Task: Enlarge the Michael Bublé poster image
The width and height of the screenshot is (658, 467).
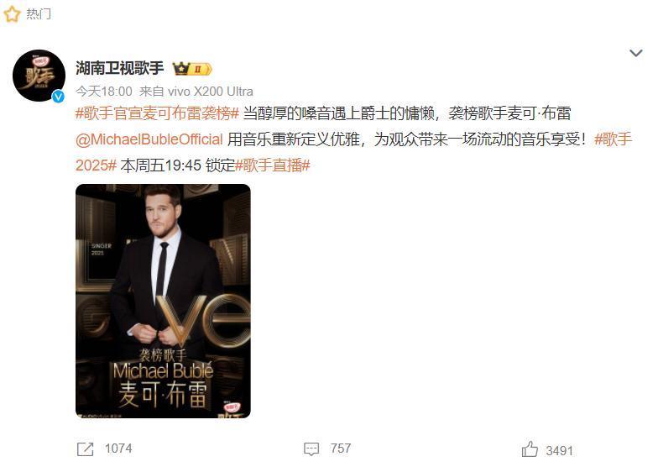Action: [163, 301]
